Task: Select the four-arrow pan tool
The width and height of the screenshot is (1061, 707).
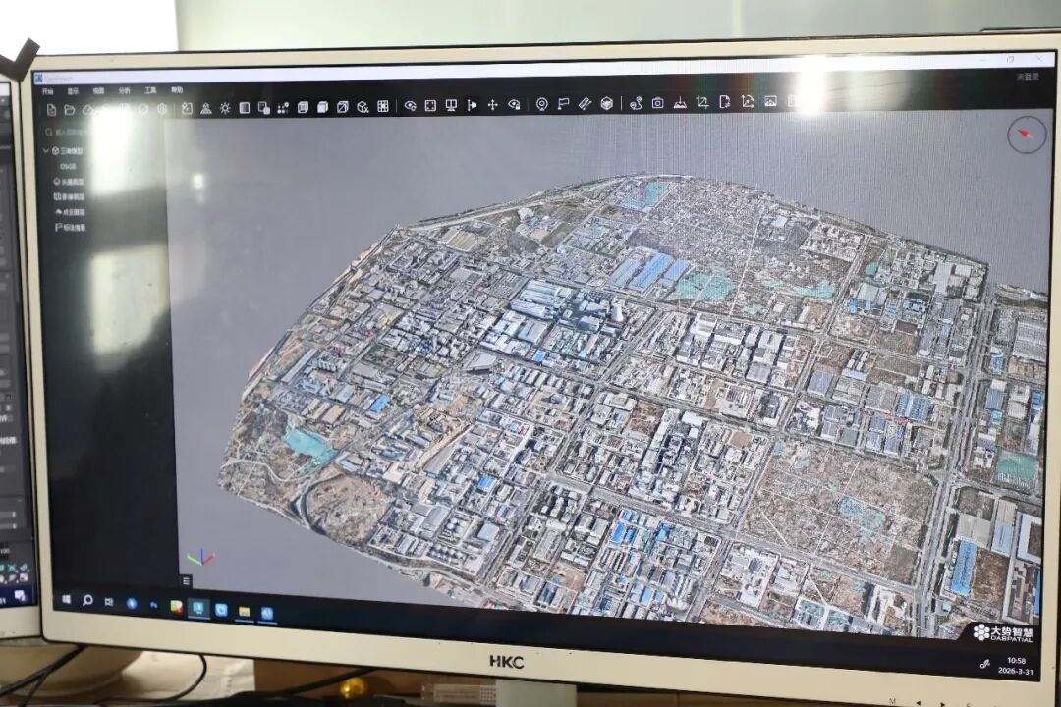Action: click(x=492, y=105)
